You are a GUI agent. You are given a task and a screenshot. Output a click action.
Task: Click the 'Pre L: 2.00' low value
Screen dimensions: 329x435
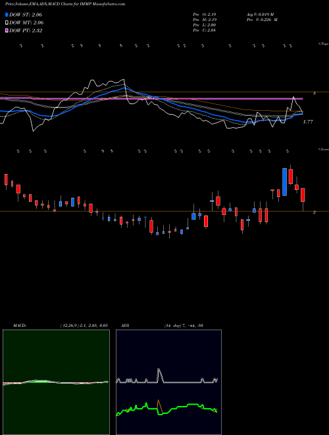click(x=205, y=24)
